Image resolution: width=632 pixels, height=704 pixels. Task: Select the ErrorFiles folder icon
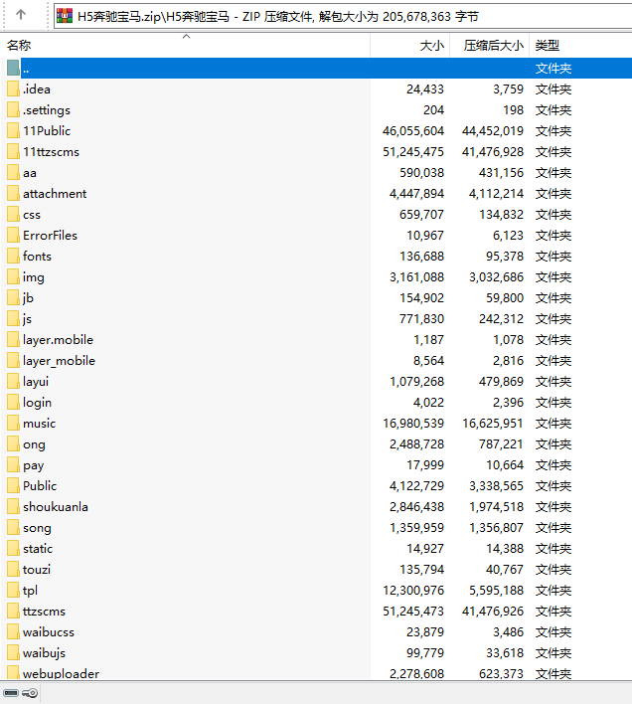pyautogui.click(x=13, y=235)
